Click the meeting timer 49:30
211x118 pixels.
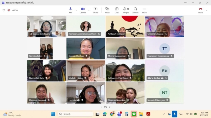point(15,10)
